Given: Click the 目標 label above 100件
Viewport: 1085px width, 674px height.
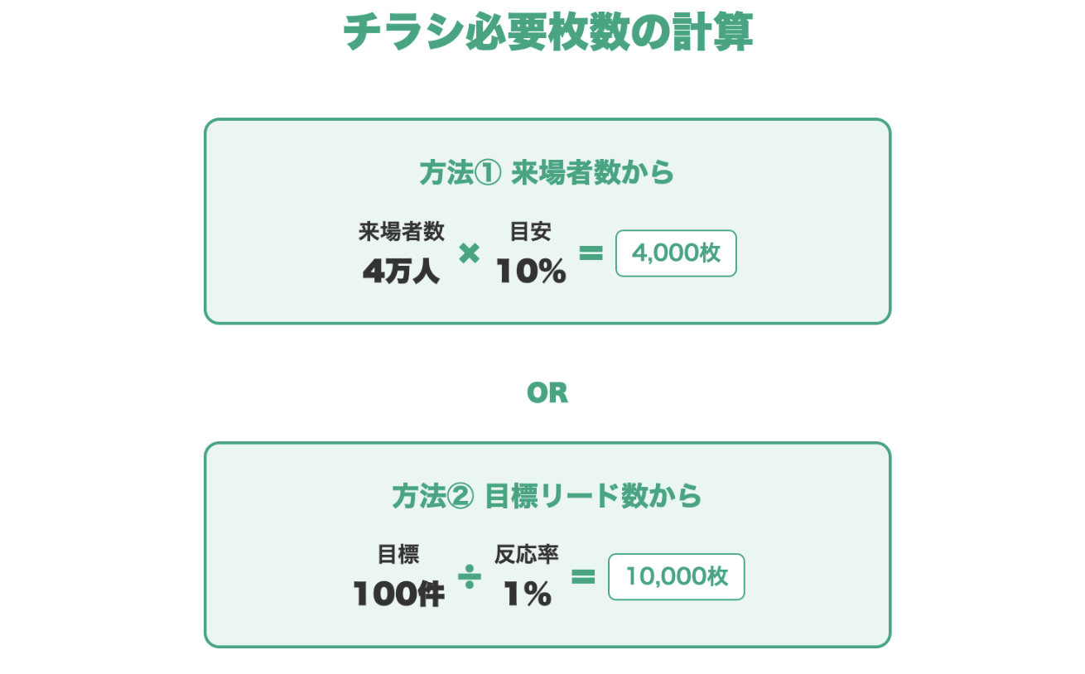Looking at the screenshot, I should 398,555.
